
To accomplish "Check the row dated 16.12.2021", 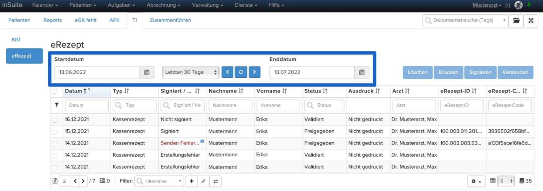I will pos(55,120).
